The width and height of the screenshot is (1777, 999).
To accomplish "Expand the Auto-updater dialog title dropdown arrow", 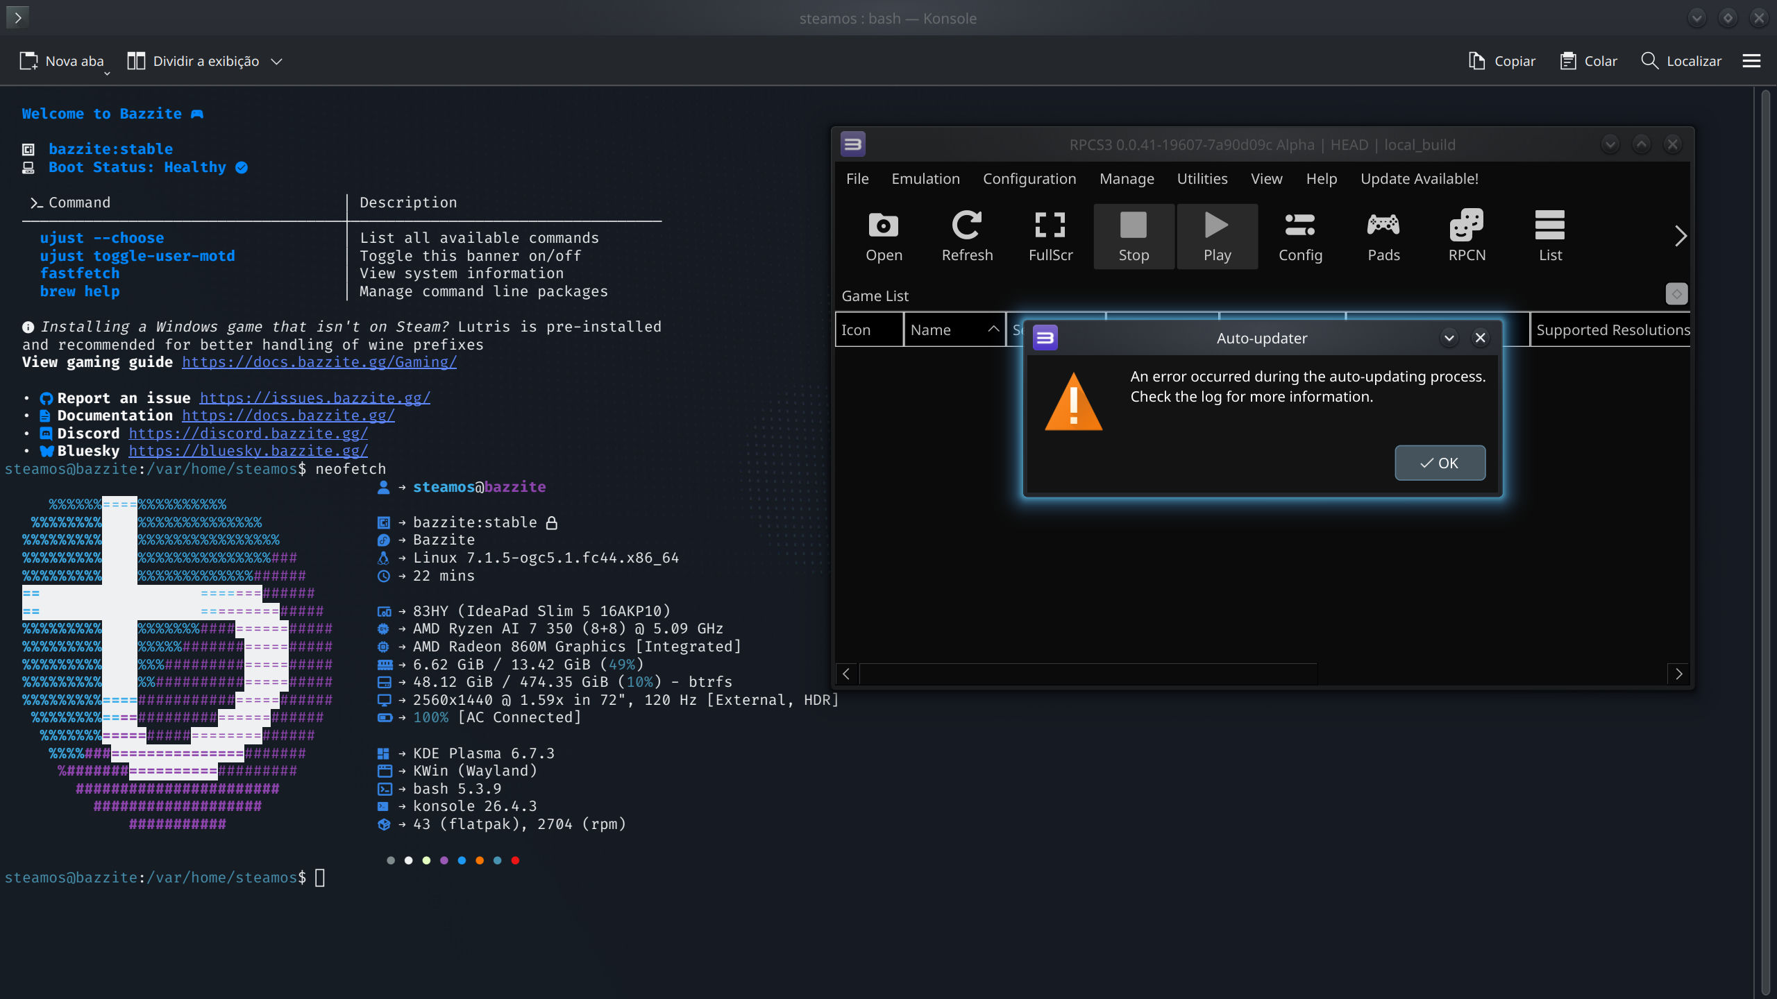I will pos(1449,338).
